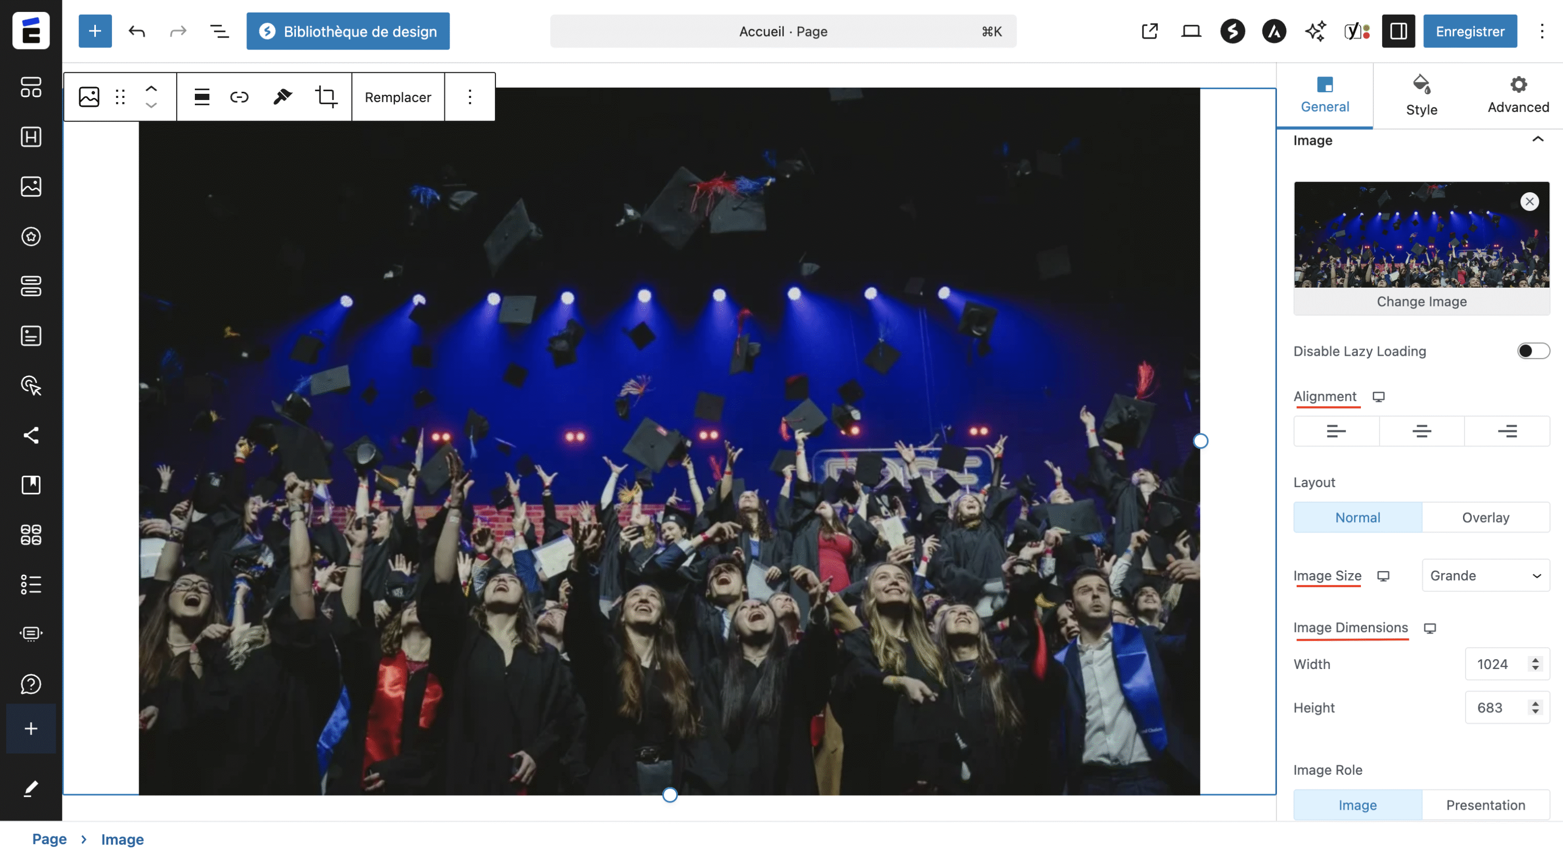Collapse the Image panel section
Screen dimensions: 1563x854
1537,140
